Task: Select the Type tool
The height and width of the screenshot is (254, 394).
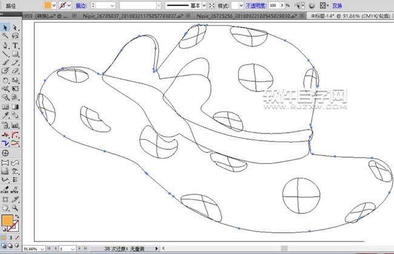Action: (x=15, y=45)
